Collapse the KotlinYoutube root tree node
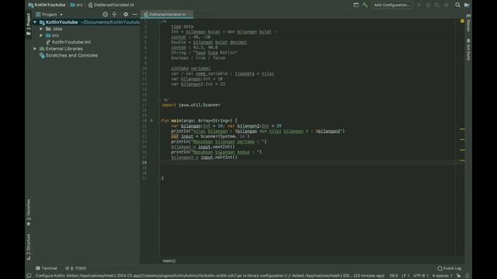The width and height of the screenshot is (497, 279). pos(35,22)
